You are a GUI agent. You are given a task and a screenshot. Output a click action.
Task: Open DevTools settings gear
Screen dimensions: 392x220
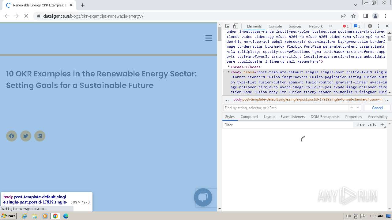point(370,26)
